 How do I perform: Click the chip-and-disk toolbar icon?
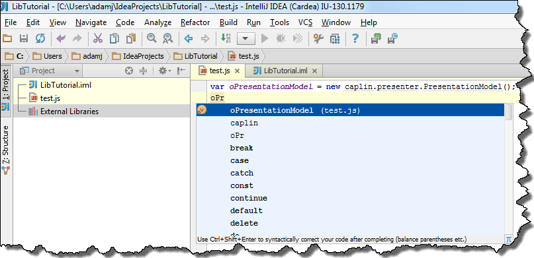[x=376, y=38]
